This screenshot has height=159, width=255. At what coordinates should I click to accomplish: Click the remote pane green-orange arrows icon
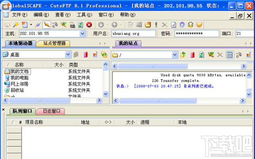(x=211, y=55)
